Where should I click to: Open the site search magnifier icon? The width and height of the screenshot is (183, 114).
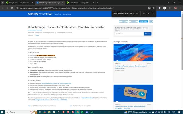coord(151,21)
